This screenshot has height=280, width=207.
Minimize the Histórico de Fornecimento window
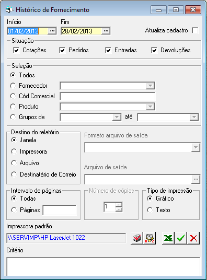pyautogui.click(x=158, y=10)
